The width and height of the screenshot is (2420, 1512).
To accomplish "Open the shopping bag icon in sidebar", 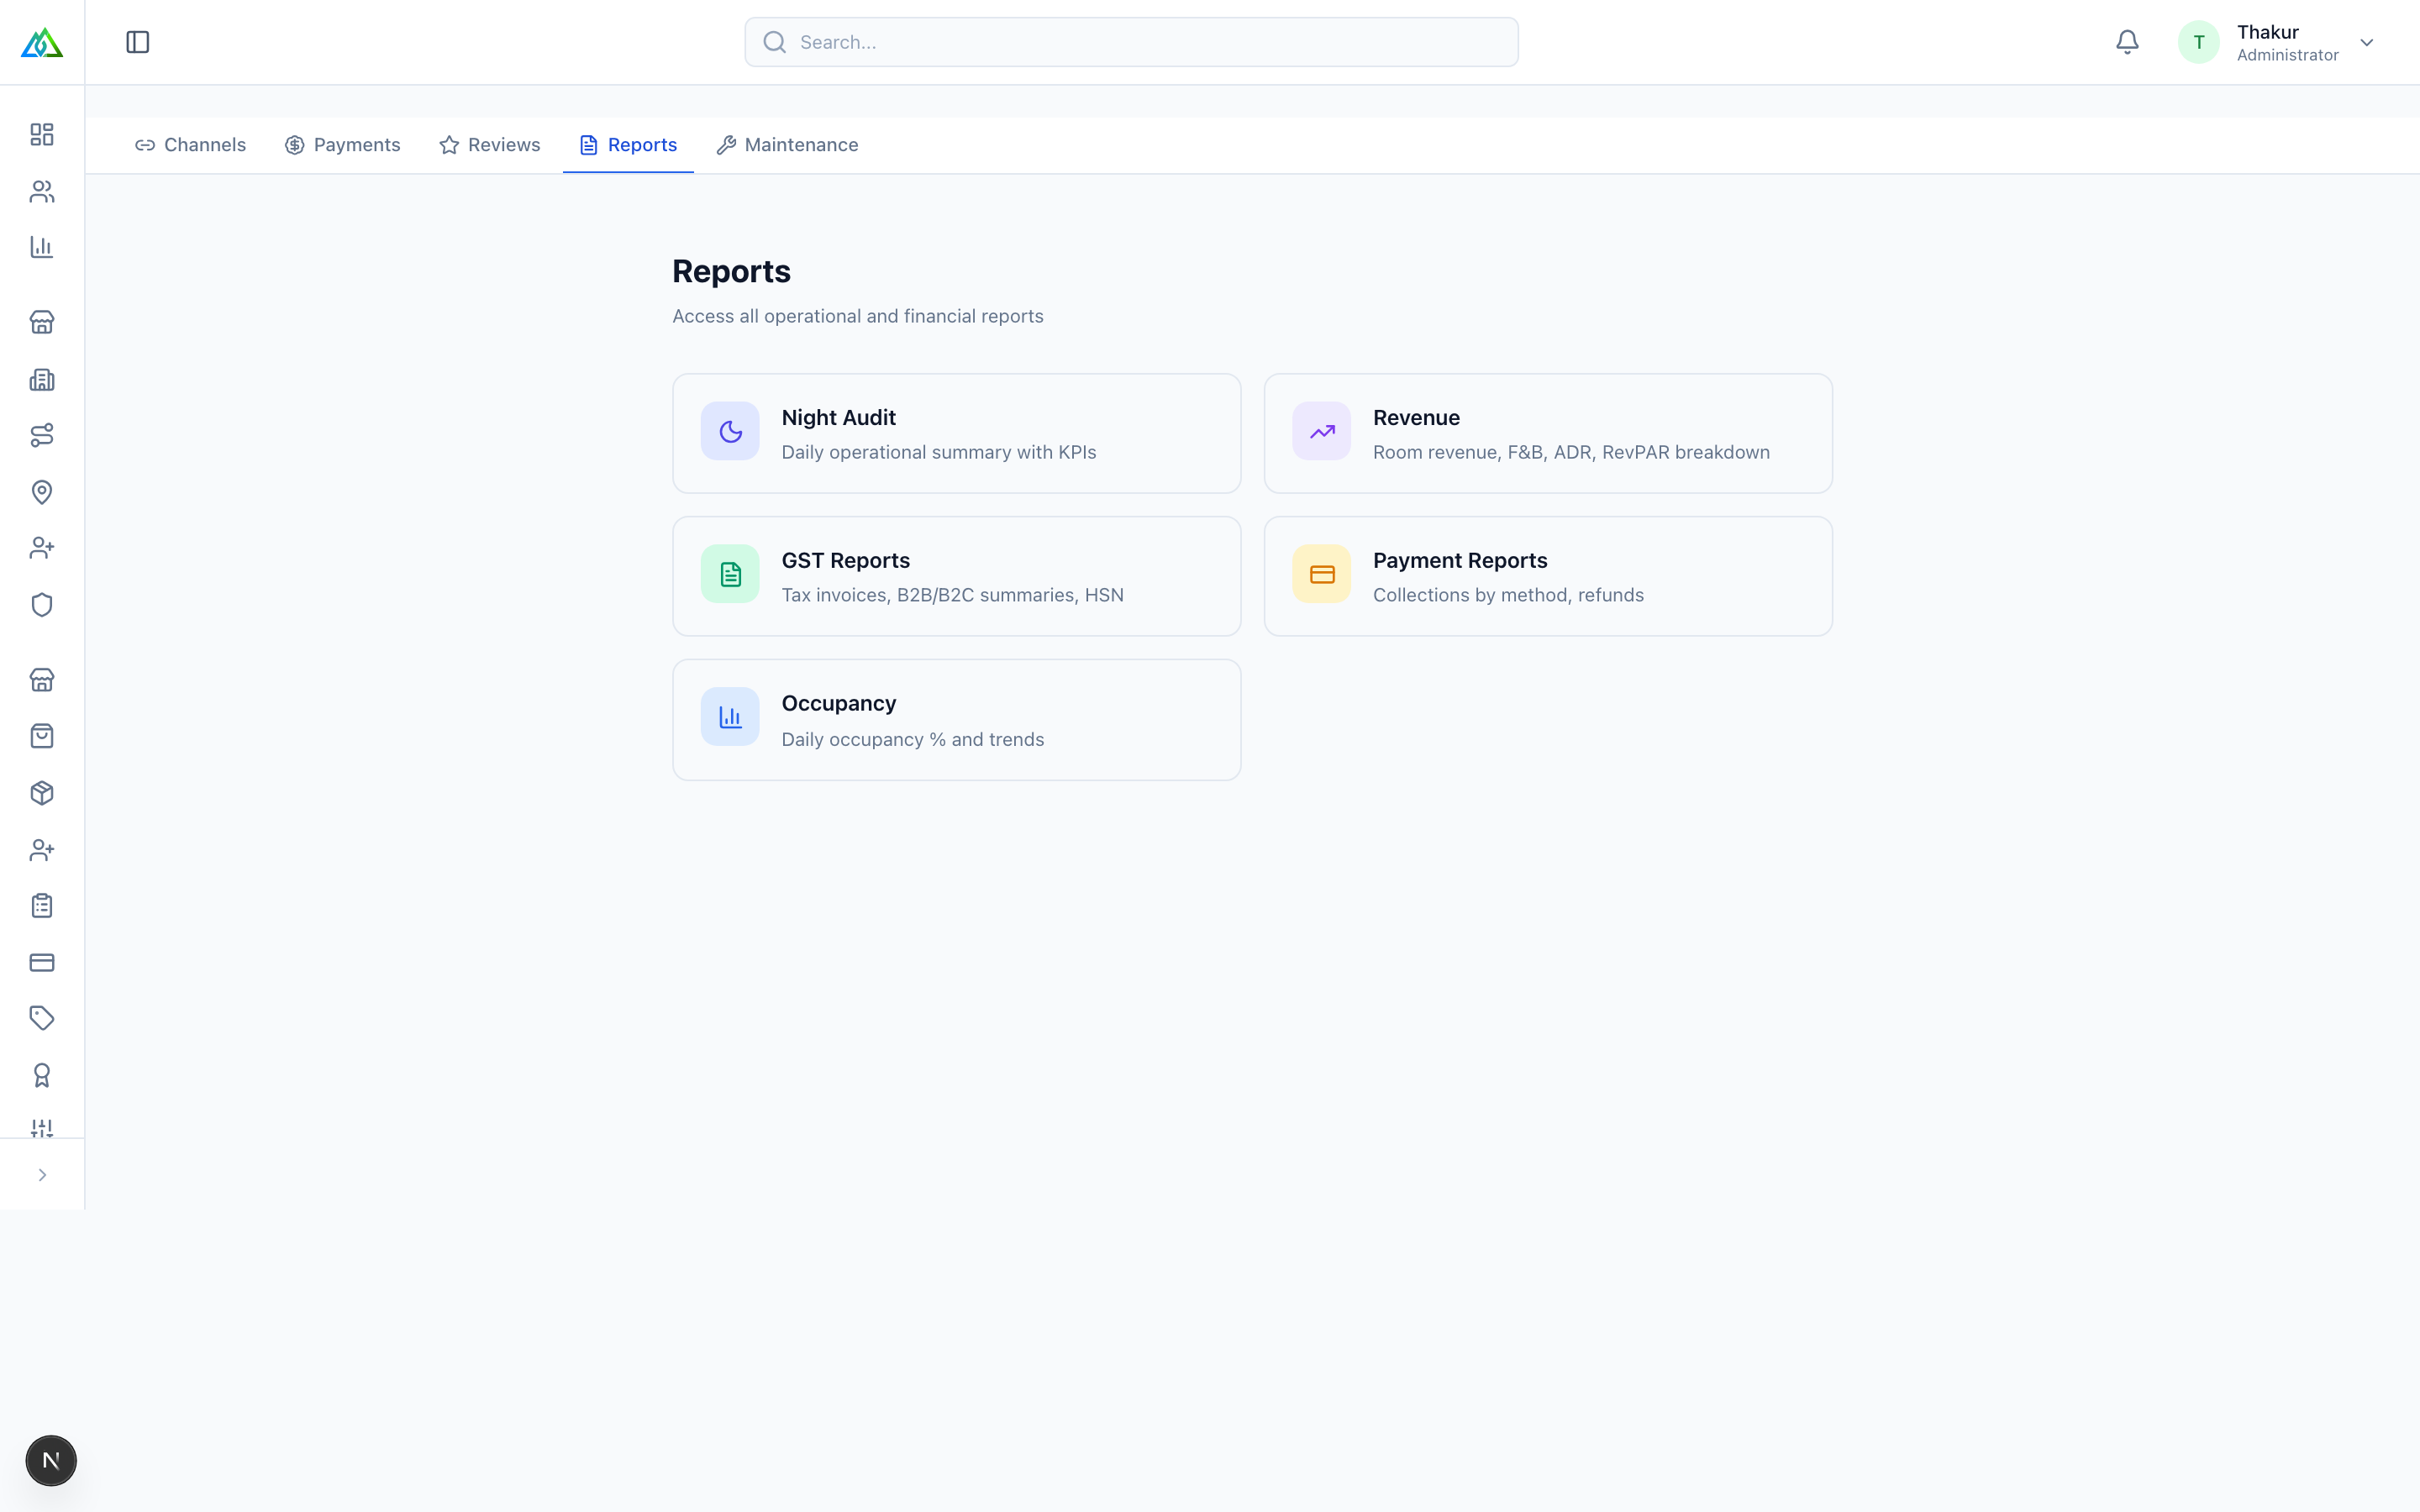I will pos(42,736).
